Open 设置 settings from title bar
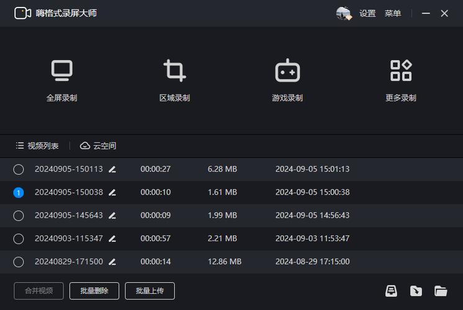Screen dimensions: 463x310 click(367, 13)
